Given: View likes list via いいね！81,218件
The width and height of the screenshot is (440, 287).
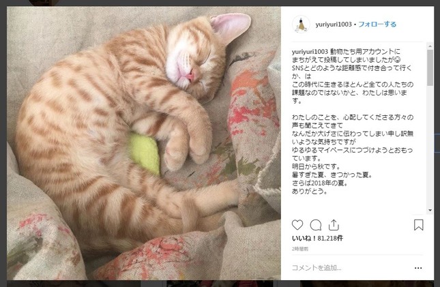Looking at the screenshot, I should 317,238.
